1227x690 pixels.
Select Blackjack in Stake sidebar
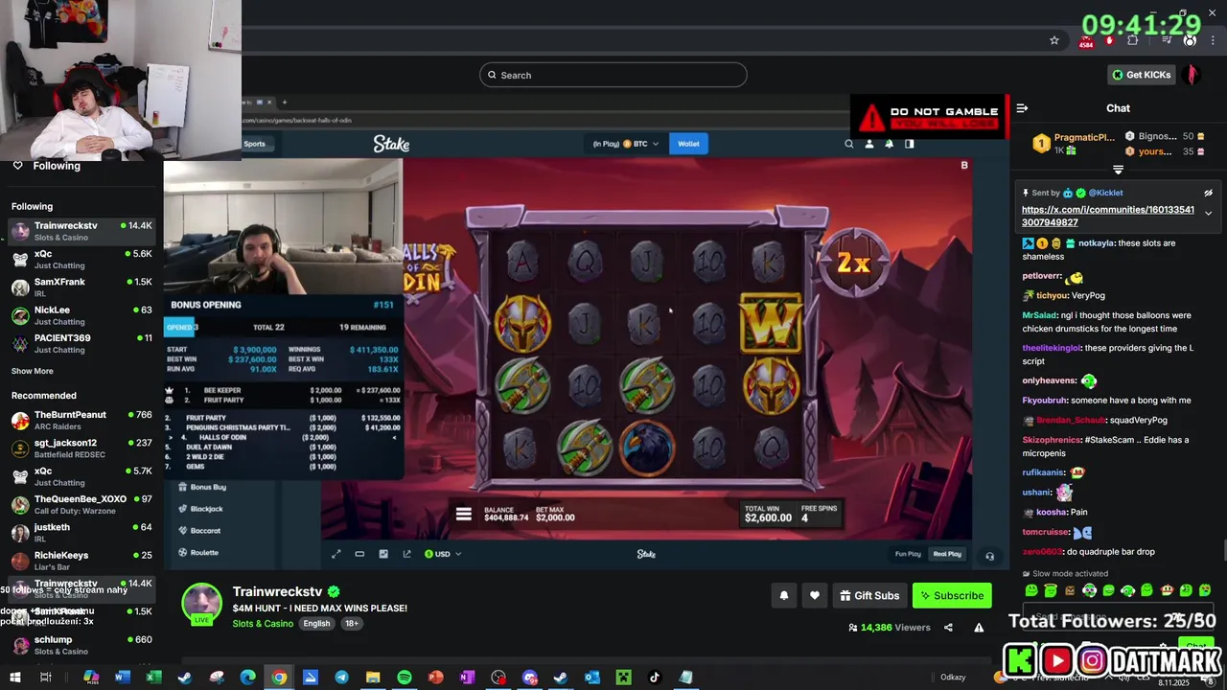click(x=206, y=509)
